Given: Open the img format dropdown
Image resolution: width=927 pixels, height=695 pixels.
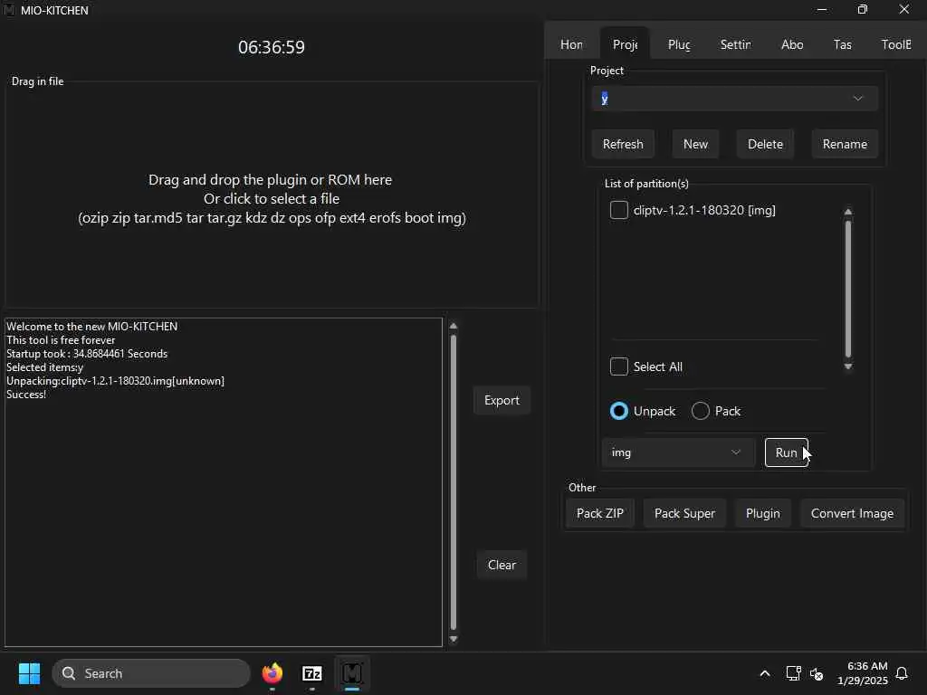Looking at the screenshot, I should [678, 452].
